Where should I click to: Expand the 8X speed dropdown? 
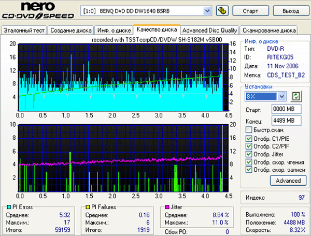[x=282, y=96]
